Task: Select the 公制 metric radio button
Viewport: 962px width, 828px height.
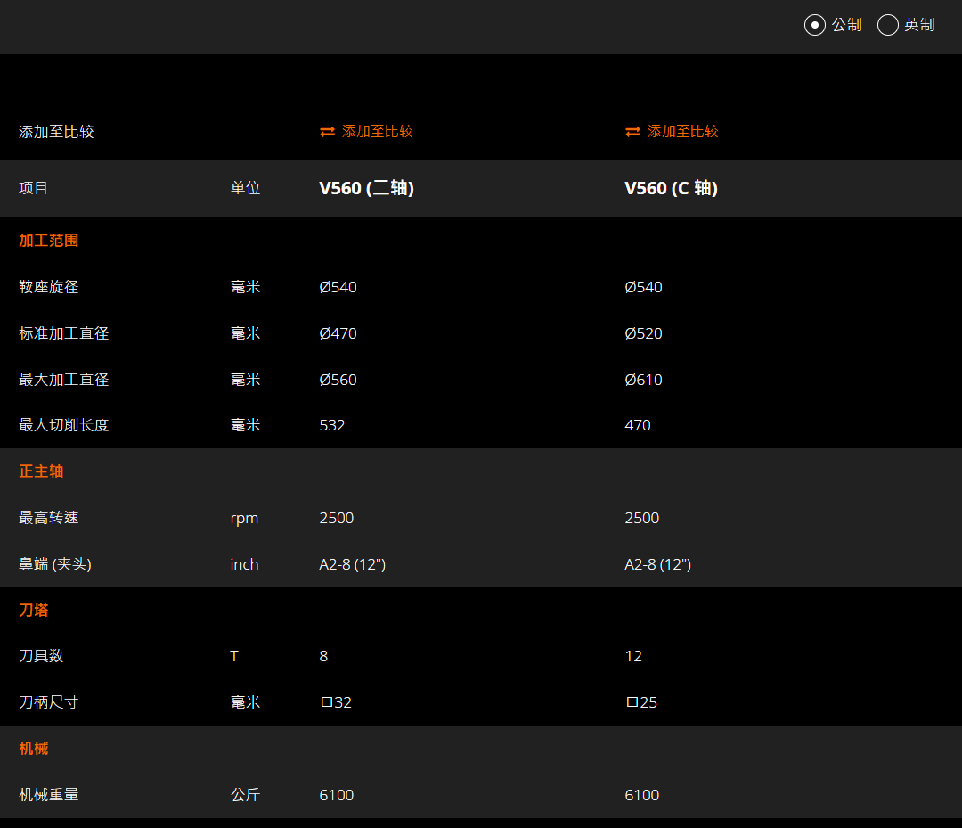Action: tap(814, 25)
